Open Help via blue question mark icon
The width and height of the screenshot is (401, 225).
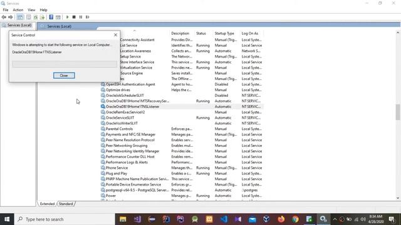coord(51,17)
